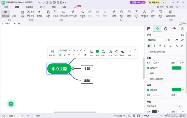Open the 连接线样式 connector style dropdown
Screen dimensions: 187x118
[181, 106]
